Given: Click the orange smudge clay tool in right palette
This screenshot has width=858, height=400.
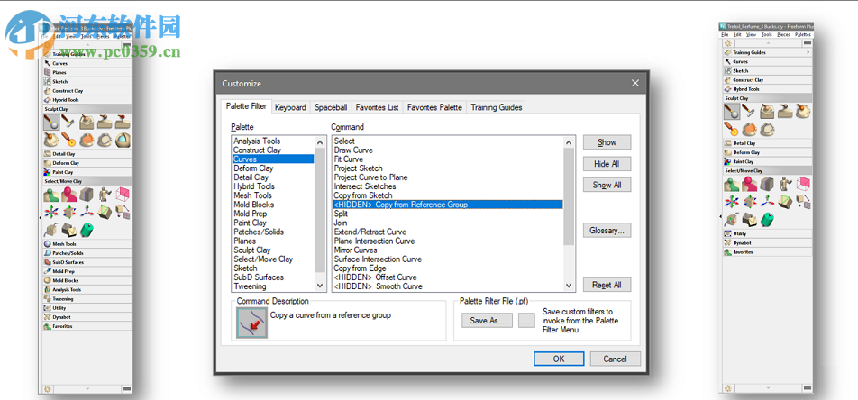Looking at the screenshot, I should [x=749, y=129].
